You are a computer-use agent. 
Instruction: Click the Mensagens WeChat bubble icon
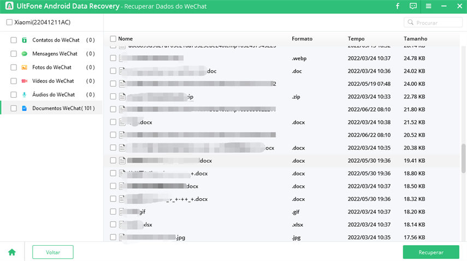[25, 54]
